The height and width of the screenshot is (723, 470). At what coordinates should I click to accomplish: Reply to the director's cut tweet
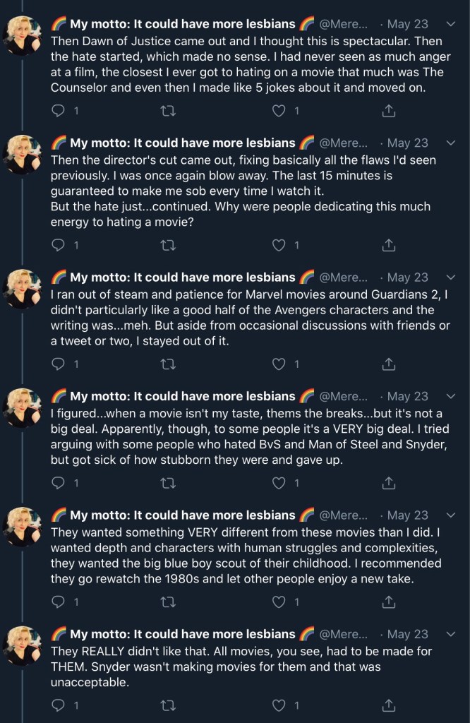[x=59, y=245]
